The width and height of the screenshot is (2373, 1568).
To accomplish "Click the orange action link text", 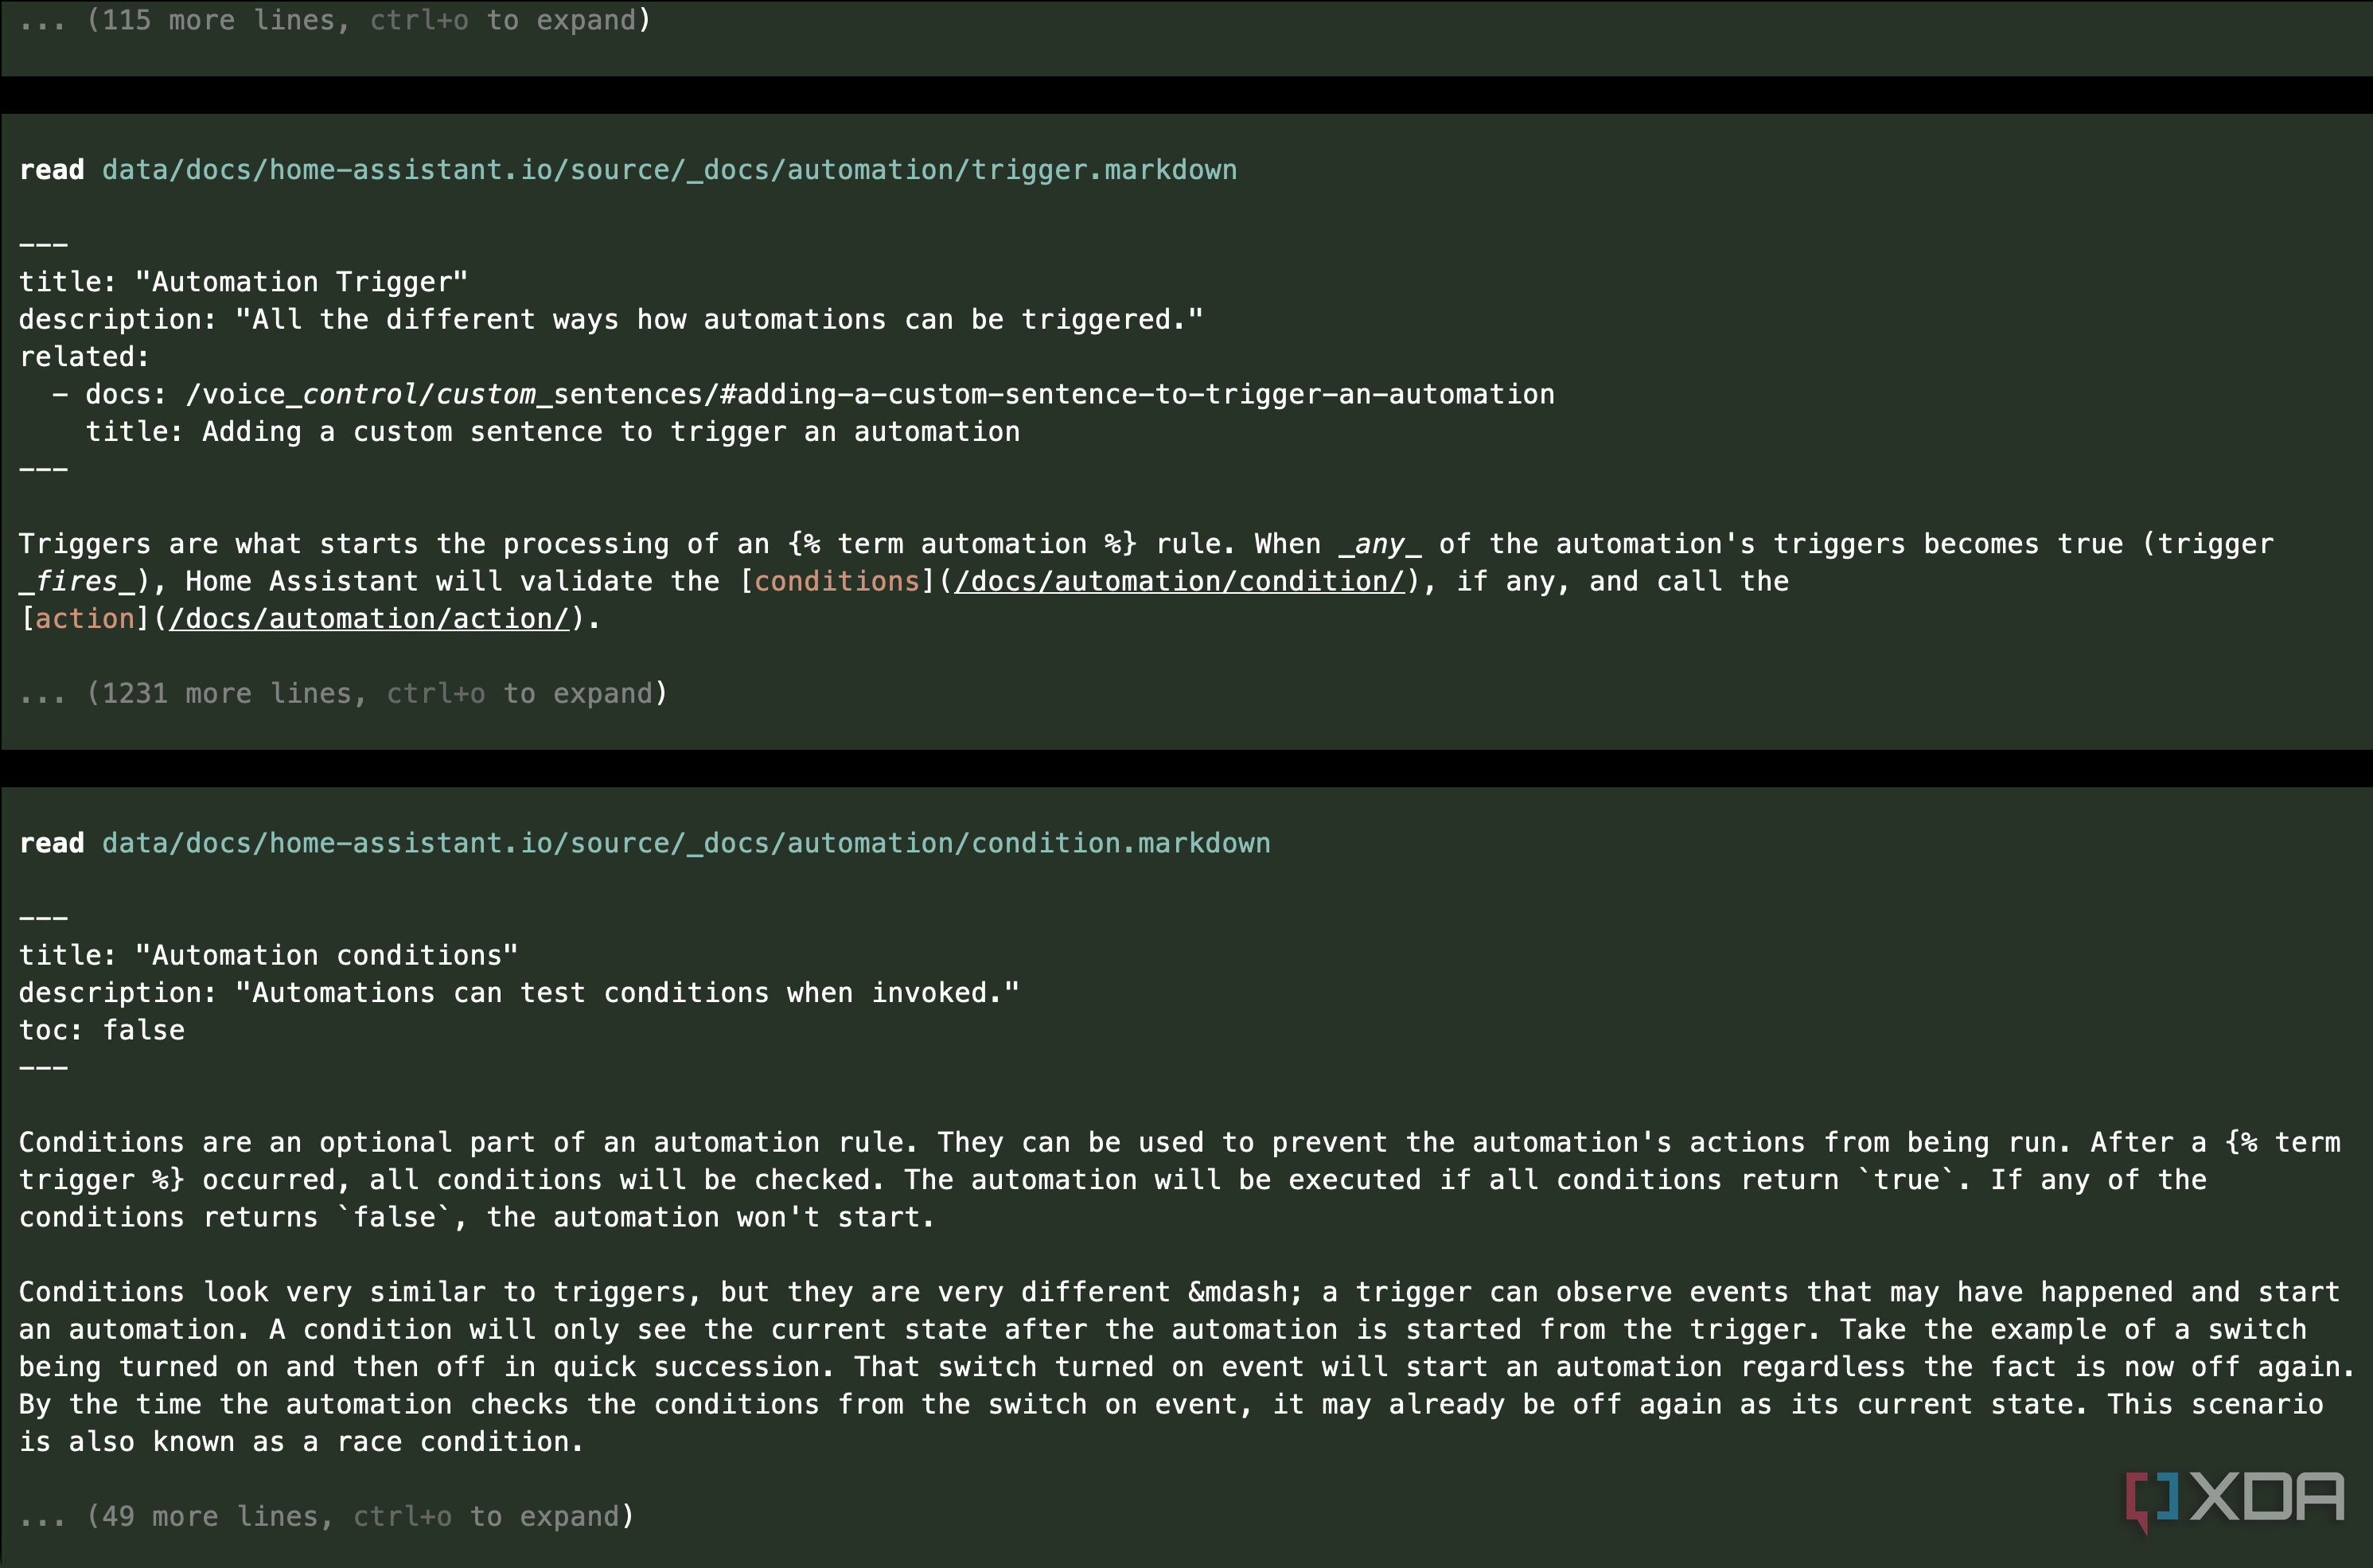I will 85,619.
